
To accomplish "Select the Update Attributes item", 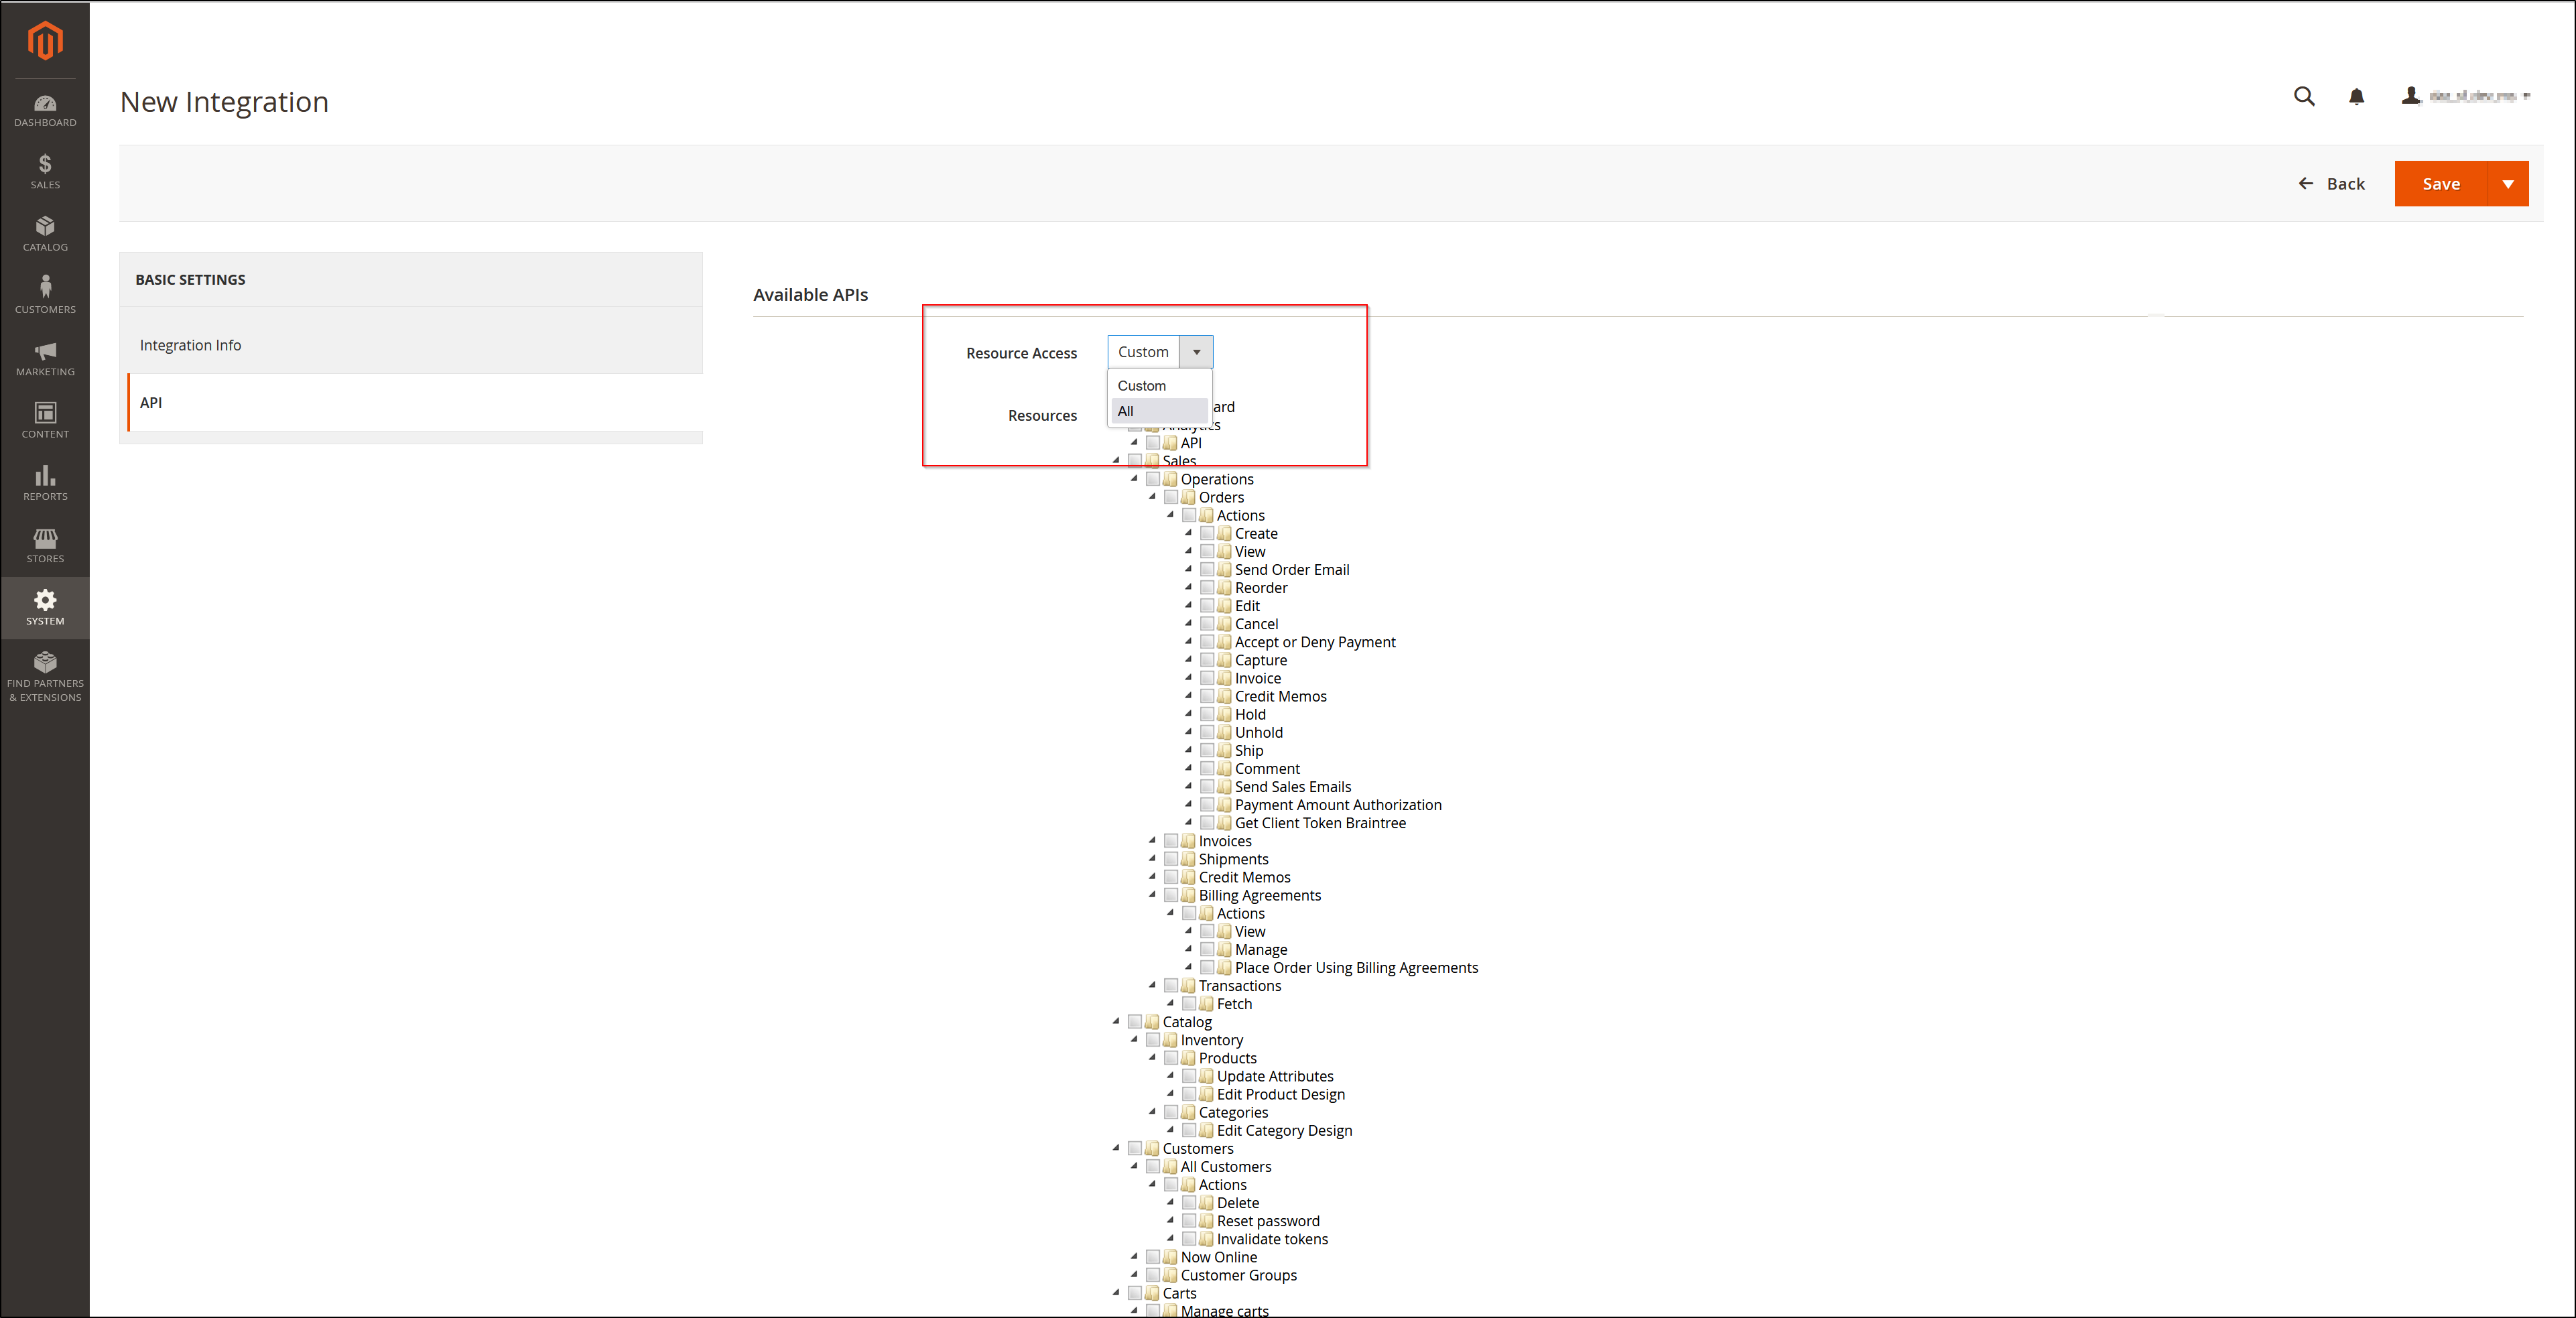I will [x=1275, y=1076].
